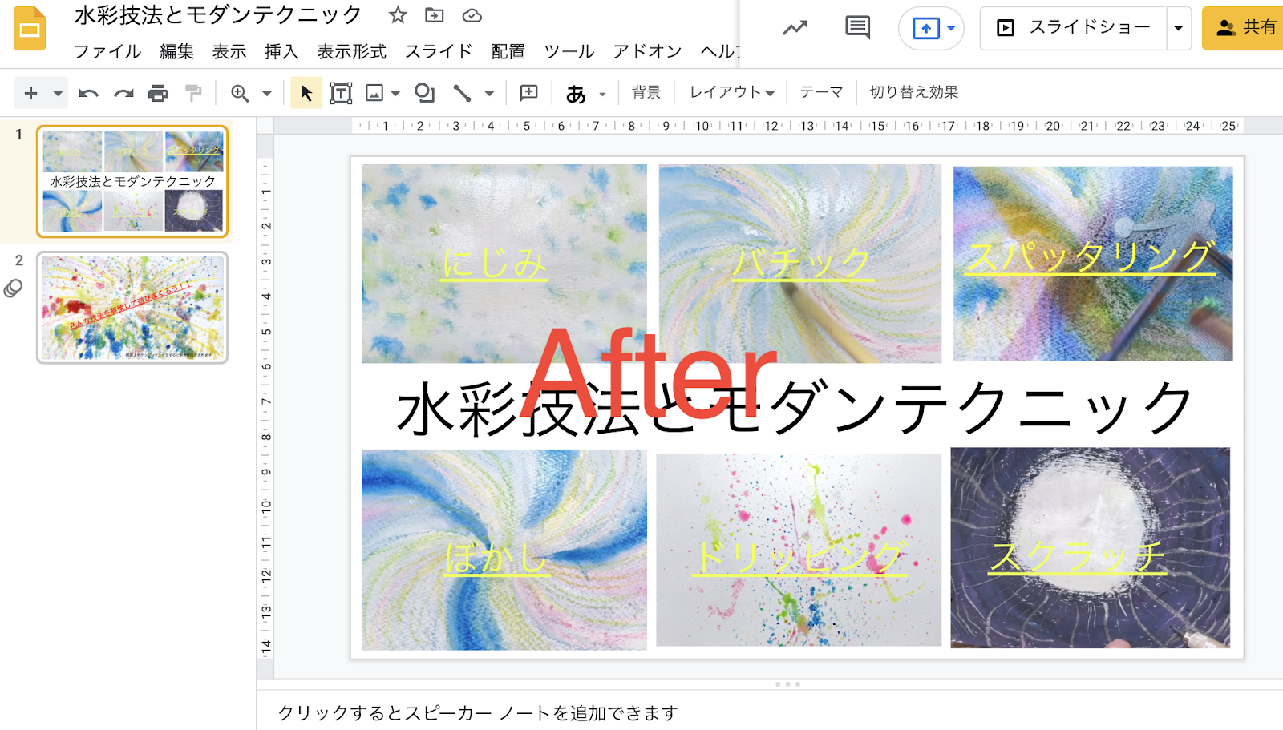1283x730 pixels.
Task: Click the move-to-folder icon
Action: pyautogui.click(x=435, y=14)
